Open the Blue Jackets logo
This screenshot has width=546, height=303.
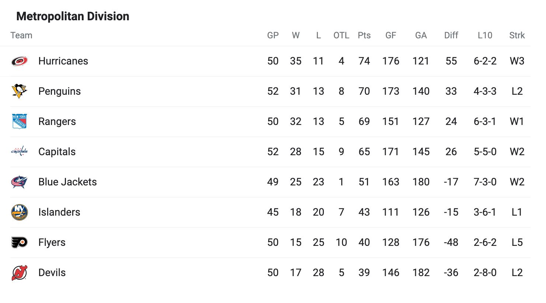20,182
